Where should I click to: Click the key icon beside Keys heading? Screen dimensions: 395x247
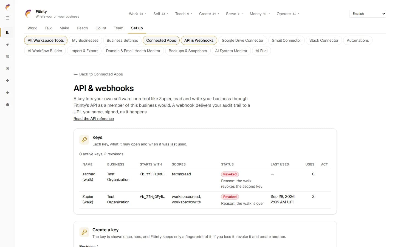click(84, 140)
